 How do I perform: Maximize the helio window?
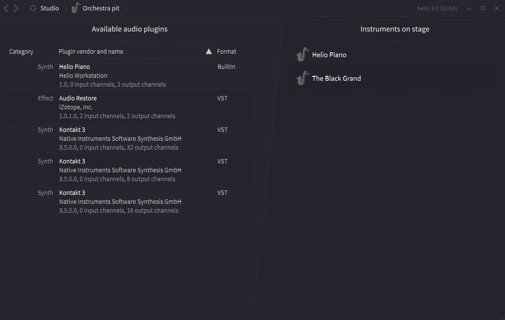tap(483, 8)
